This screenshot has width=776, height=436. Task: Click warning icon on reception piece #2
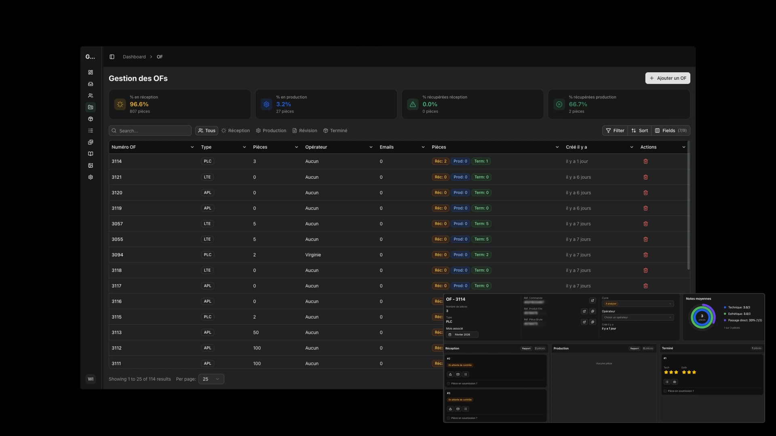click(x=450, y=374)
